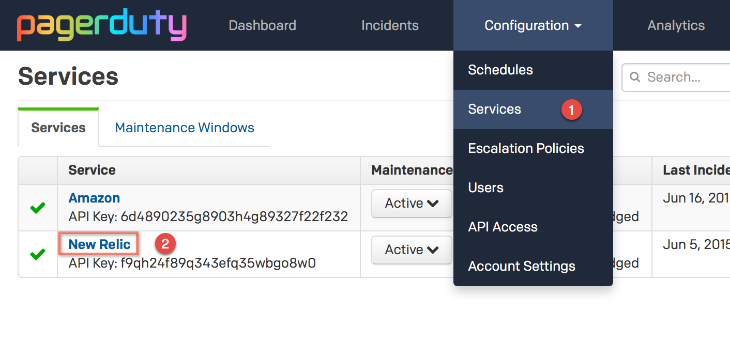Open the Amazon service link
The image size is (730, 342).
click(94, 198)
